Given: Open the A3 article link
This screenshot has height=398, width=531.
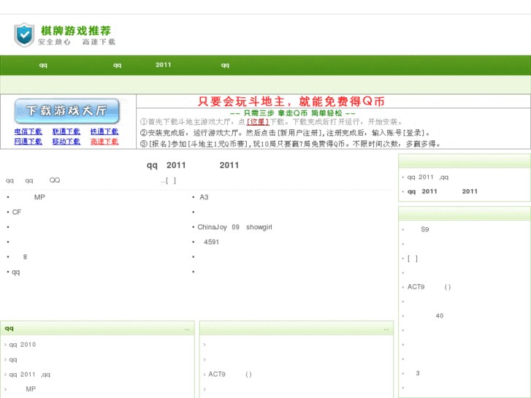Looking at the screenshot, I should coord(204,197).
